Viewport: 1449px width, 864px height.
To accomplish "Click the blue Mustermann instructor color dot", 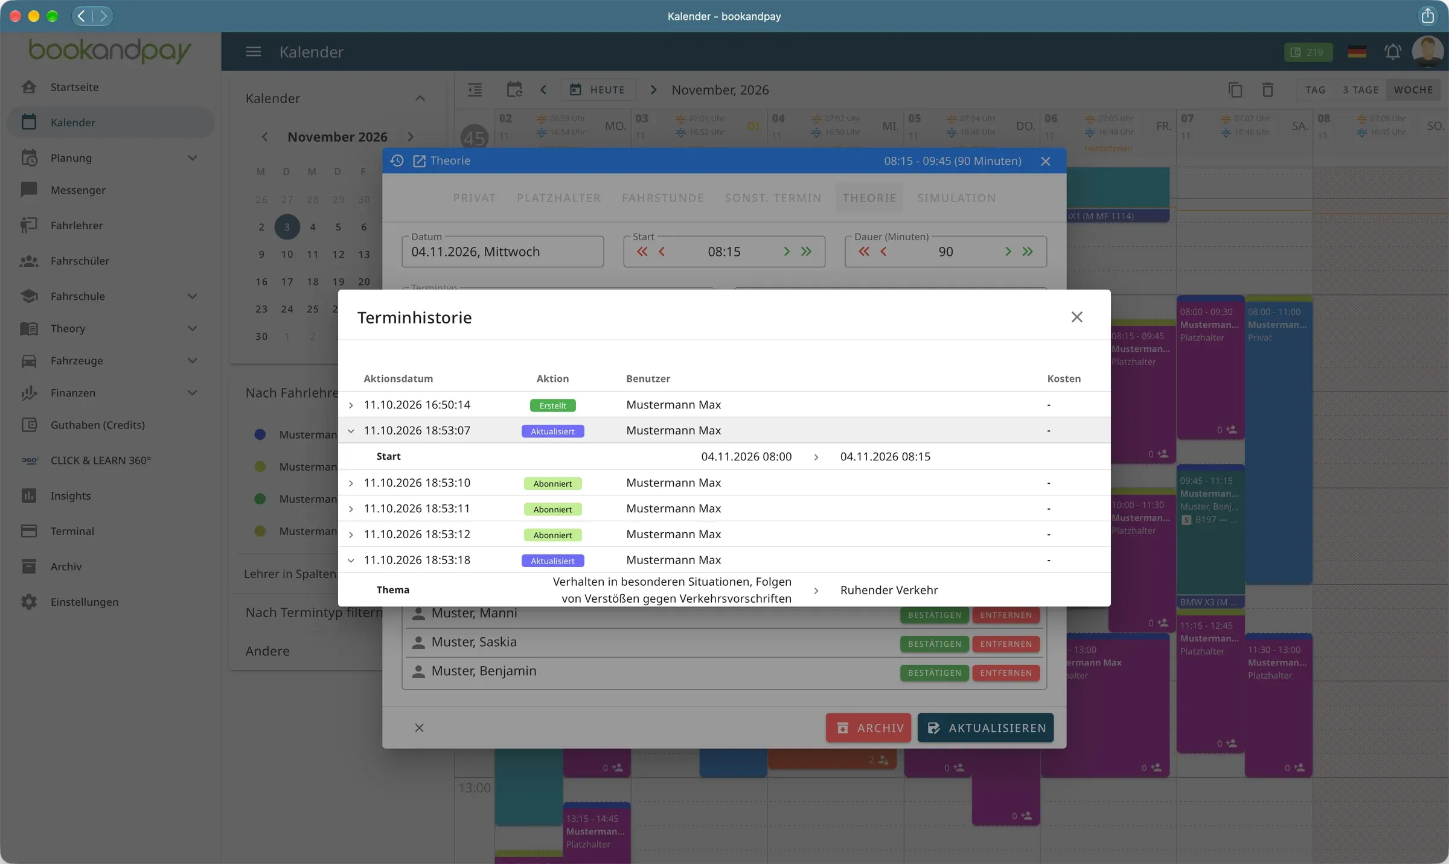I will coord(260,434).
